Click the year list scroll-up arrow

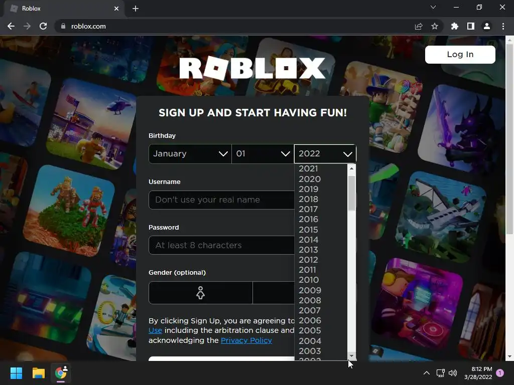[x=351, y=168]
